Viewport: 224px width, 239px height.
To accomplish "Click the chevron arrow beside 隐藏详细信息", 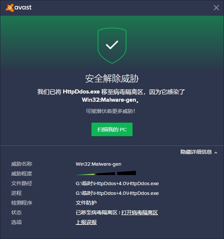I will (216, 153).
